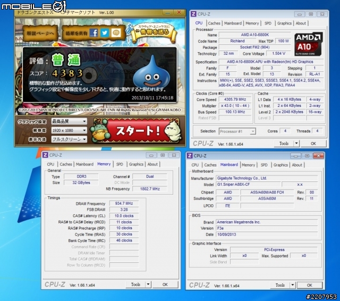This screenshot has height=301, width=340.
Task: Share result via Facebook icon
Action: [93, 33]
